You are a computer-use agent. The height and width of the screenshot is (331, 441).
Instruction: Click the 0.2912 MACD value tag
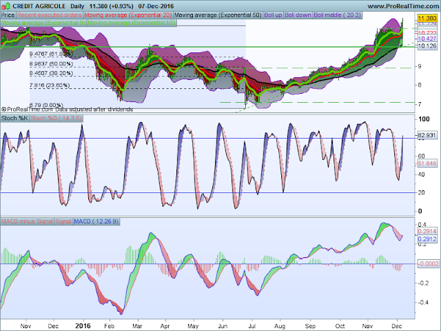427,239
